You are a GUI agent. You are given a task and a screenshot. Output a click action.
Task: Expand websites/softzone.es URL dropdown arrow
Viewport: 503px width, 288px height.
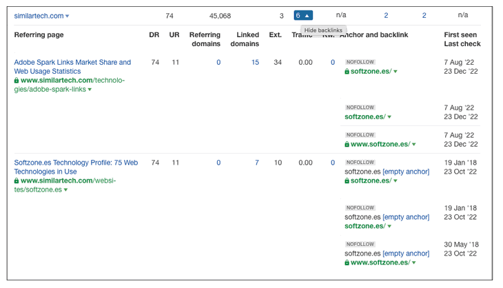point(65,190)
